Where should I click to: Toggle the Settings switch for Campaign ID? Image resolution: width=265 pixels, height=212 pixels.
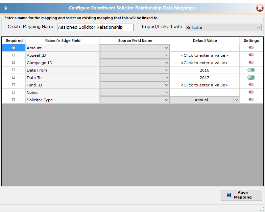click(x=251, y=62)
